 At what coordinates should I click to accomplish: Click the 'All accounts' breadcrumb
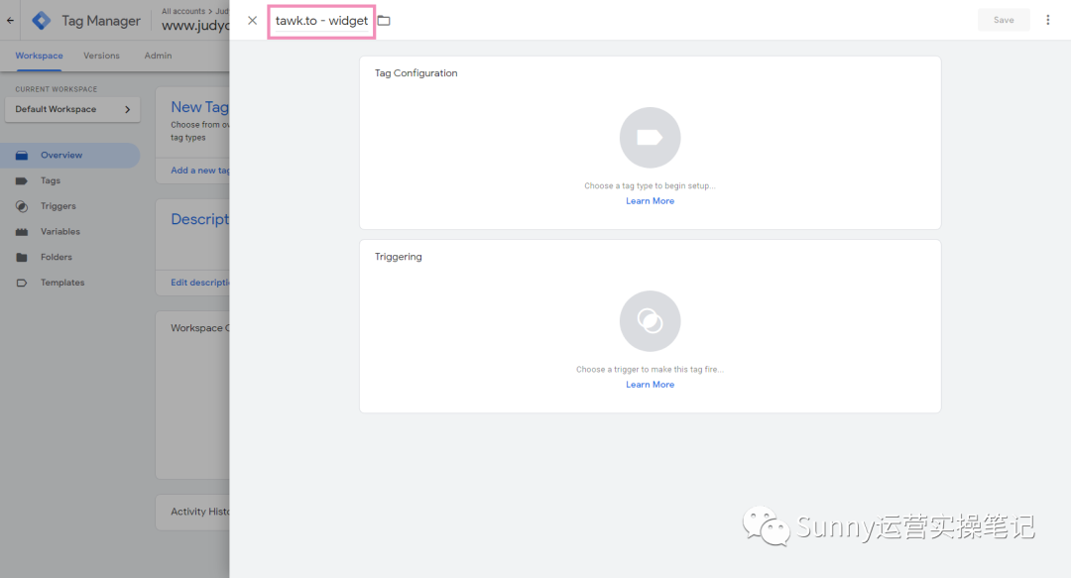183,11
